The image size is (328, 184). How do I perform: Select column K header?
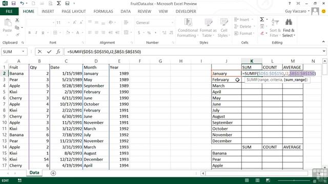pos(252,61)
